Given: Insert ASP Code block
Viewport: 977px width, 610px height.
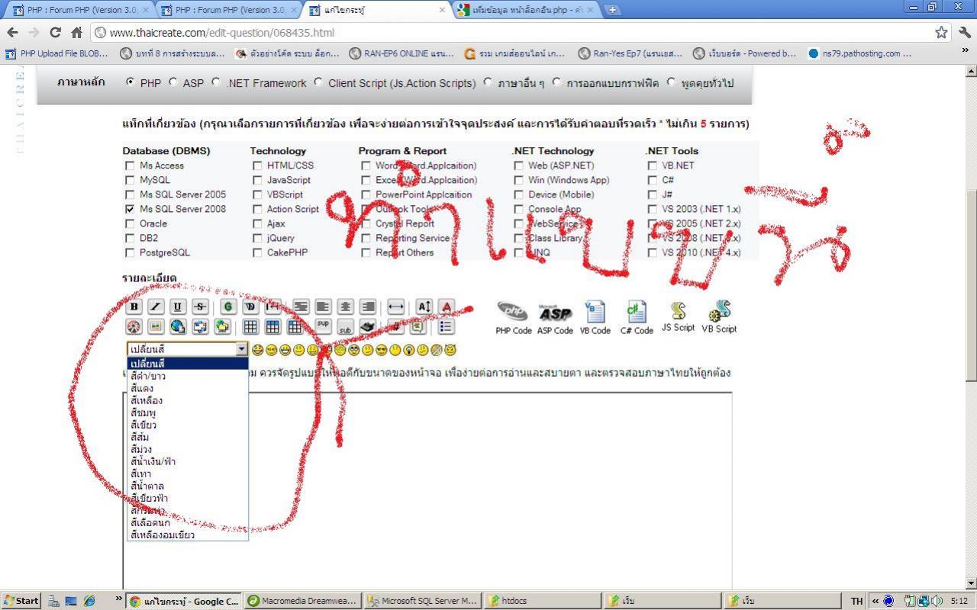Looking at the screenshot, I should click(555, 318).
